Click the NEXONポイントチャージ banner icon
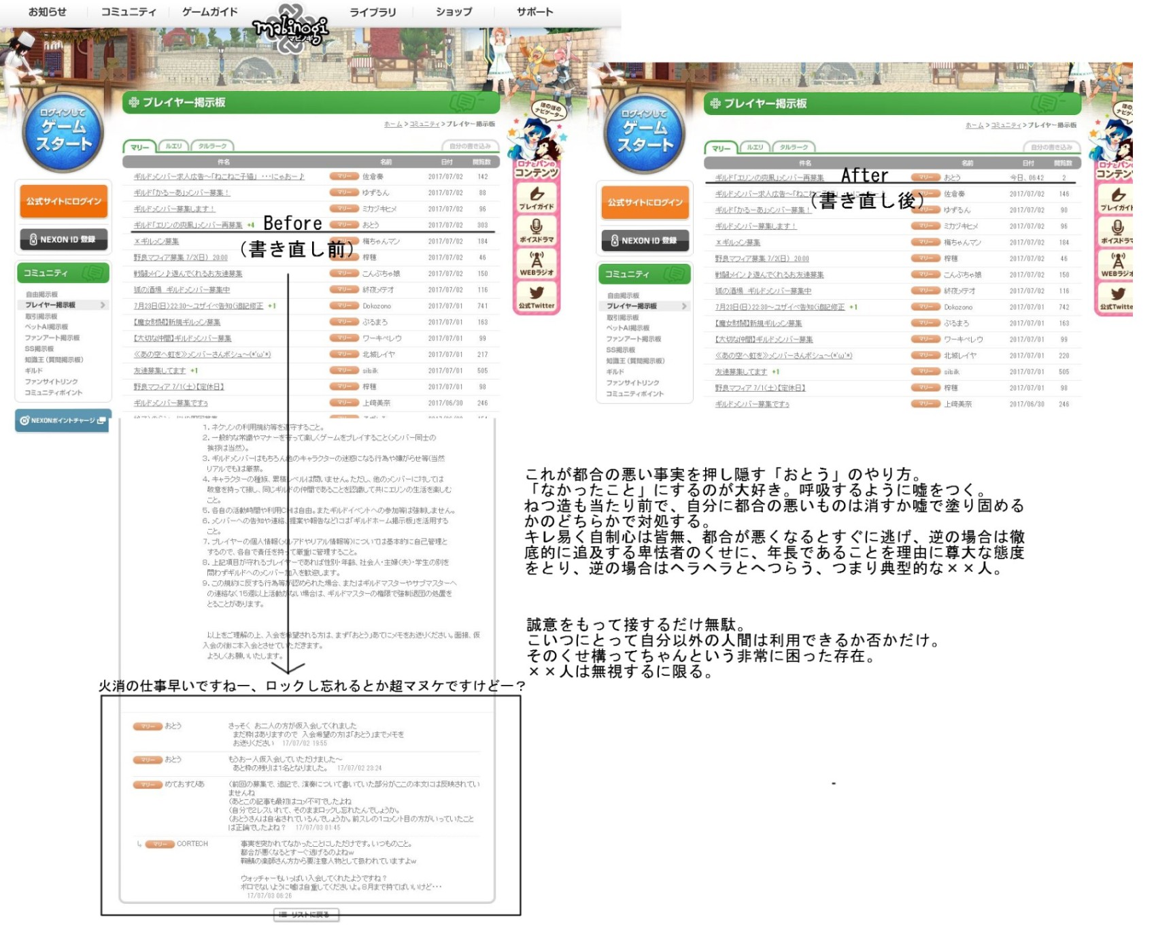 (x=24, y=420)
